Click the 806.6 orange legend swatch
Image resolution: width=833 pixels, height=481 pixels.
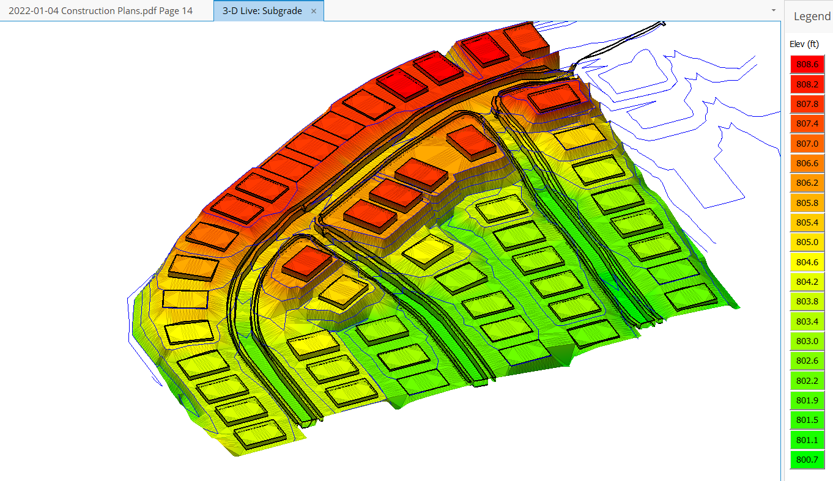click(807, 163)
